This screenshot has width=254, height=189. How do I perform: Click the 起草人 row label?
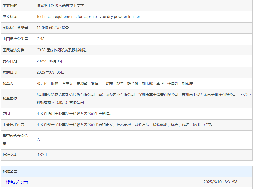point(8,83)
